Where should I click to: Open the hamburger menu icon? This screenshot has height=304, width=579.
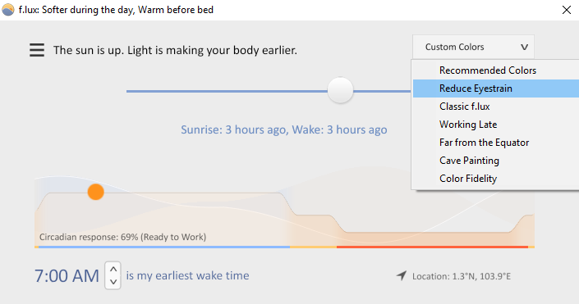37,50
